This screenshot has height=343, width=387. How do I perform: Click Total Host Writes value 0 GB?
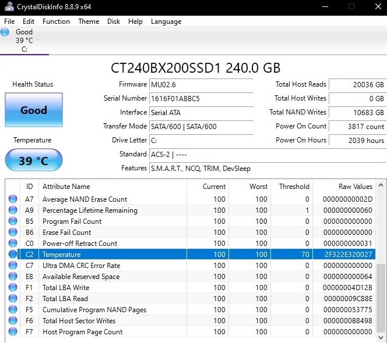358,98
